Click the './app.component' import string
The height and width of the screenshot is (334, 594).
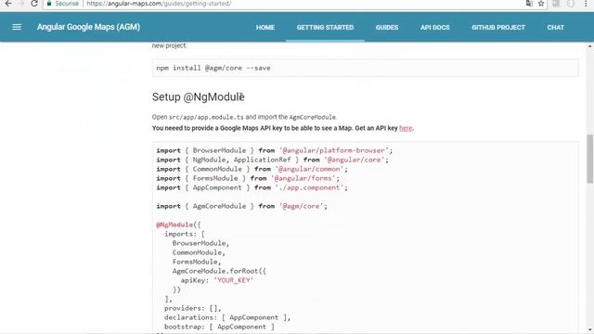[x=309, y=187]
